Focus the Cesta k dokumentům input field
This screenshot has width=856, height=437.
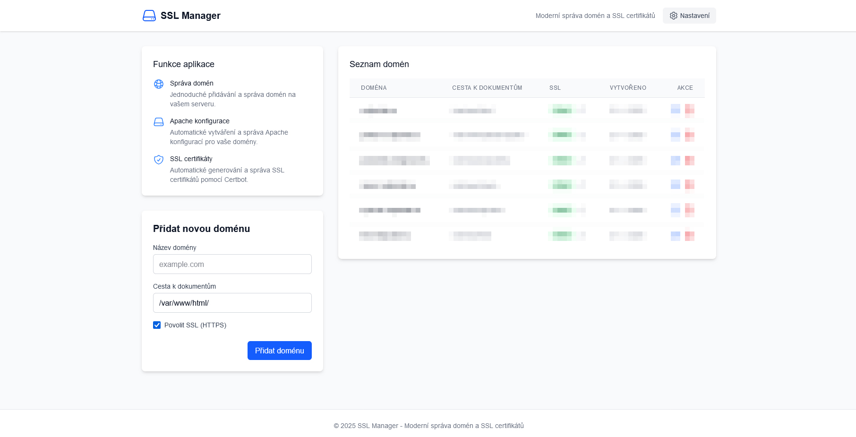(232, 303)
